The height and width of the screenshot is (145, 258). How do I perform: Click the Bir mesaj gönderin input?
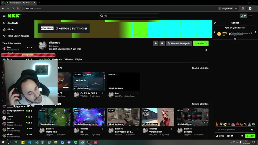(234, 130)
